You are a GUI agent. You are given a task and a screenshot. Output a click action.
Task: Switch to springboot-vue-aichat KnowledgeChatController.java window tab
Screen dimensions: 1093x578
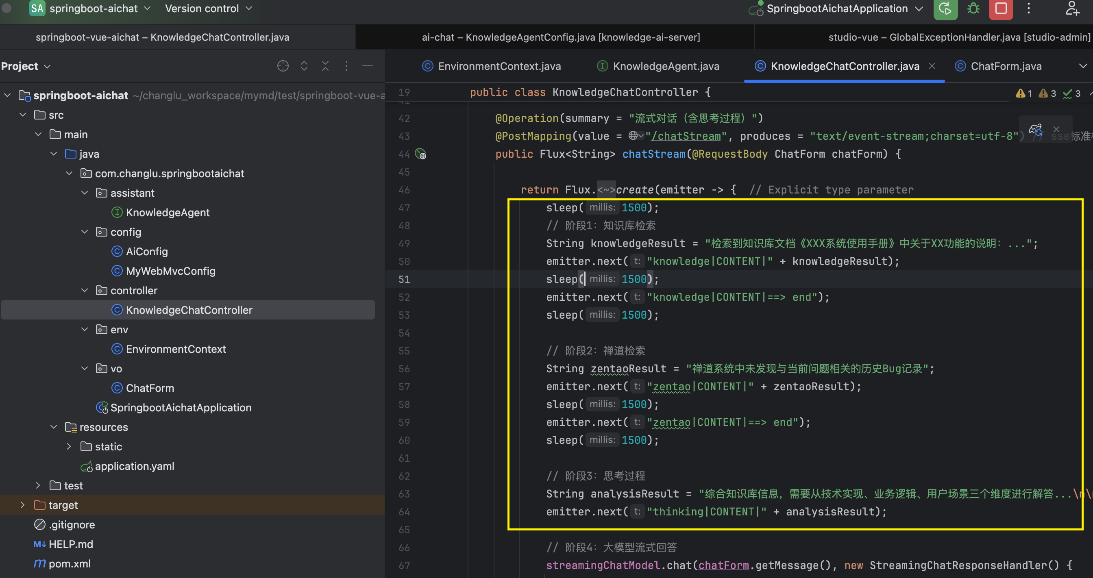[163, 37]
